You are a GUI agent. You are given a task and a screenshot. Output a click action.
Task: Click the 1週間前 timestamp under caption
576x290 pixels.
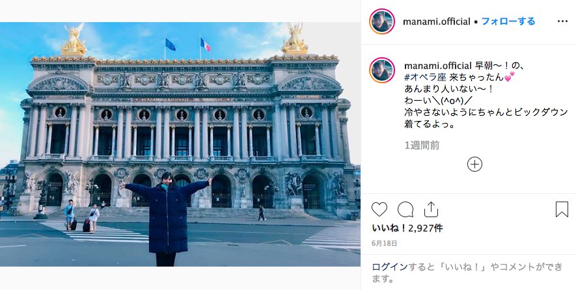point(422,146)
